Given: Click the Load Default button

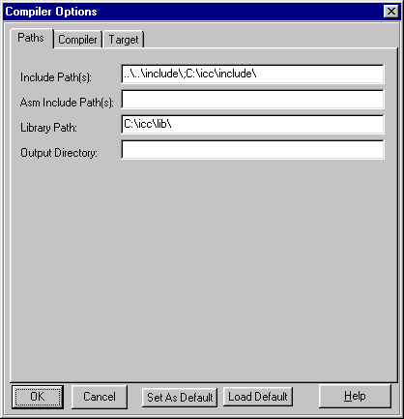Looking at the screenshot, I should [x=258, y=397].
